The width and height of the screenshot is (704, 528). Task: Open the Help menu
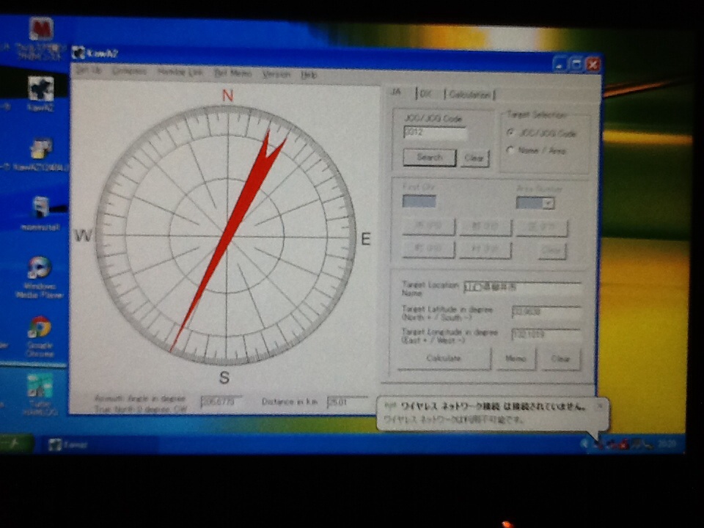309,75
